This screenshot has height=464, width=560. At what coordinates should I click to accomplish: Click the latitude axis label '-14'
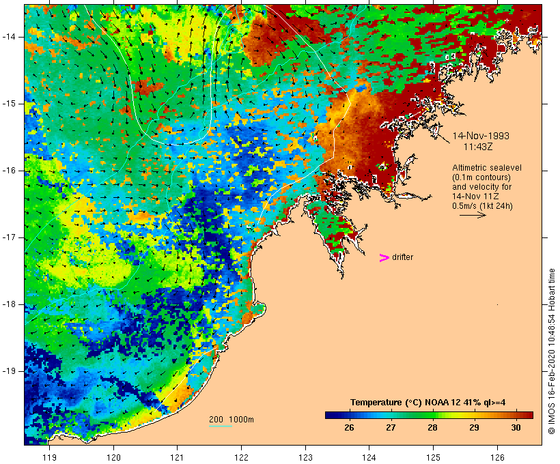pyautogui.click(x=8, y=37)
